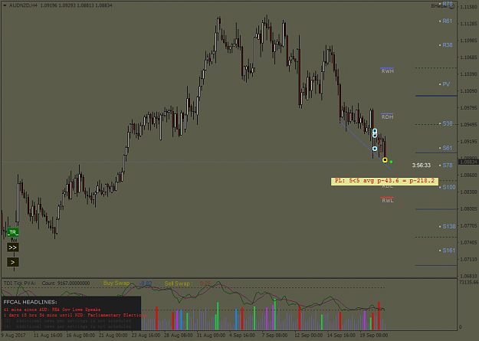Click the 1.10090 price scale value
The image size is (479, 341).
click(468, 91)
